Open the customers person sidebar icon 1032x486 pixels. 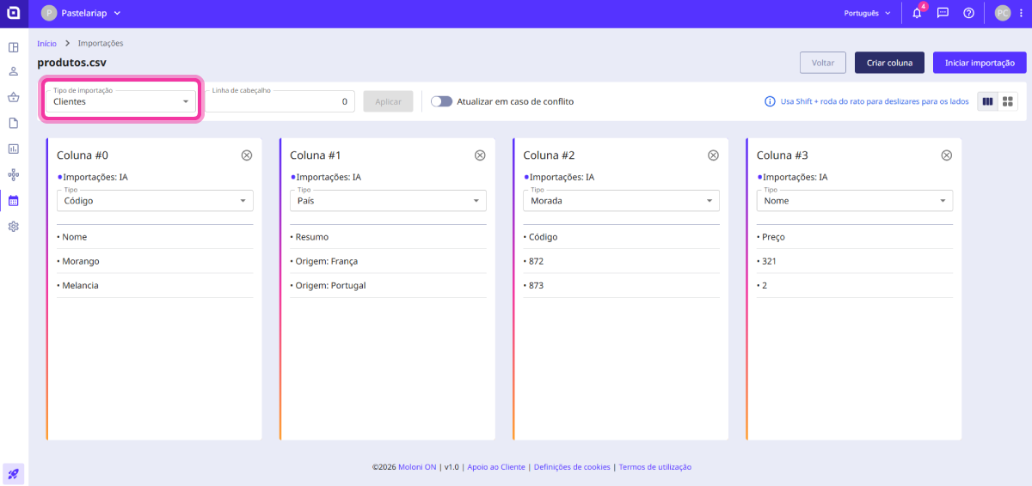coord(14,72)
